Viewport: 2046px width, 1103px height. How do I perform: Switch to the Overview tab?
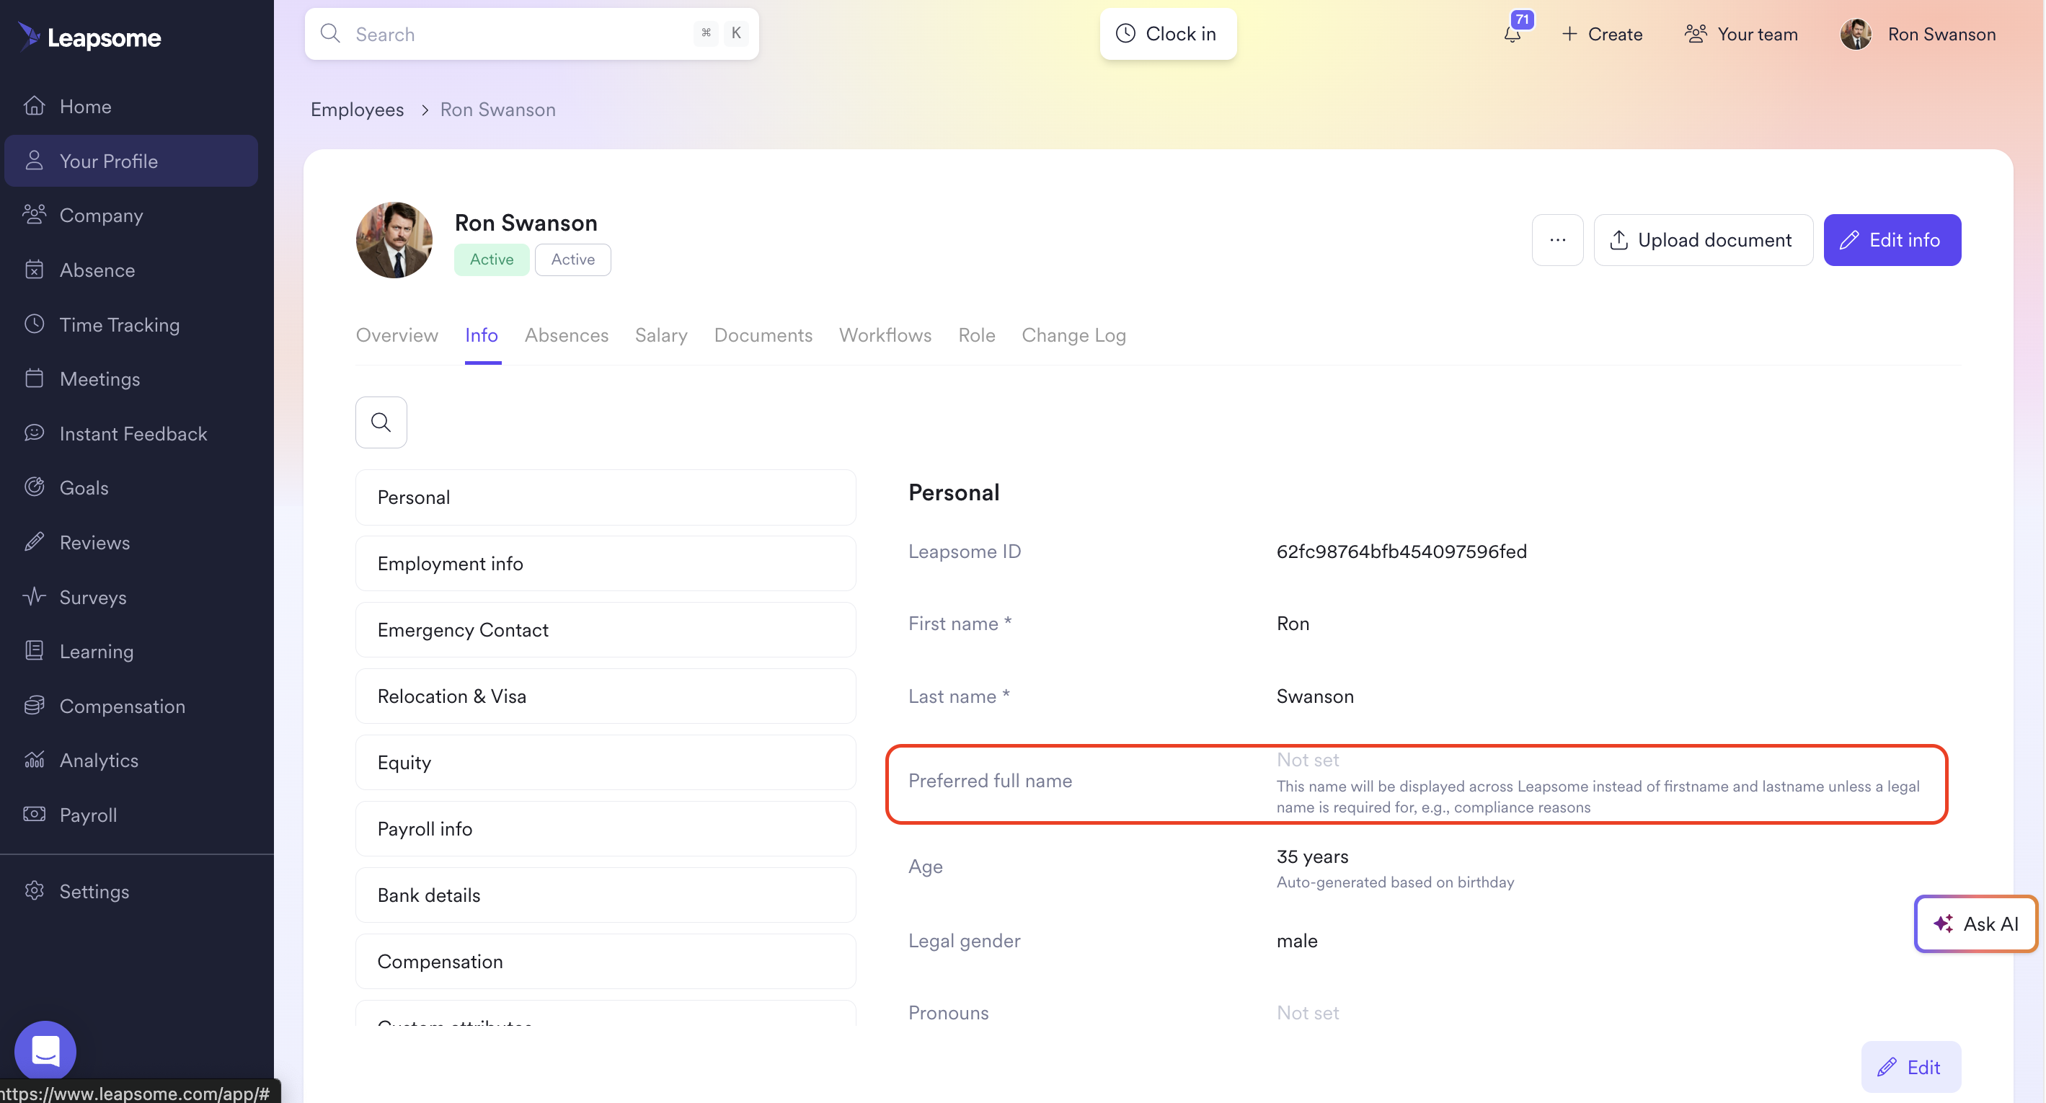pos(397,335)
